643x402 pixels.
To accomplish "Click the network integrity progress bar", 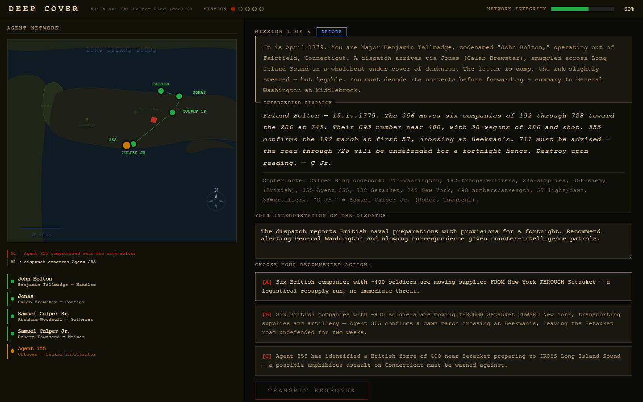I will [582, 9].
